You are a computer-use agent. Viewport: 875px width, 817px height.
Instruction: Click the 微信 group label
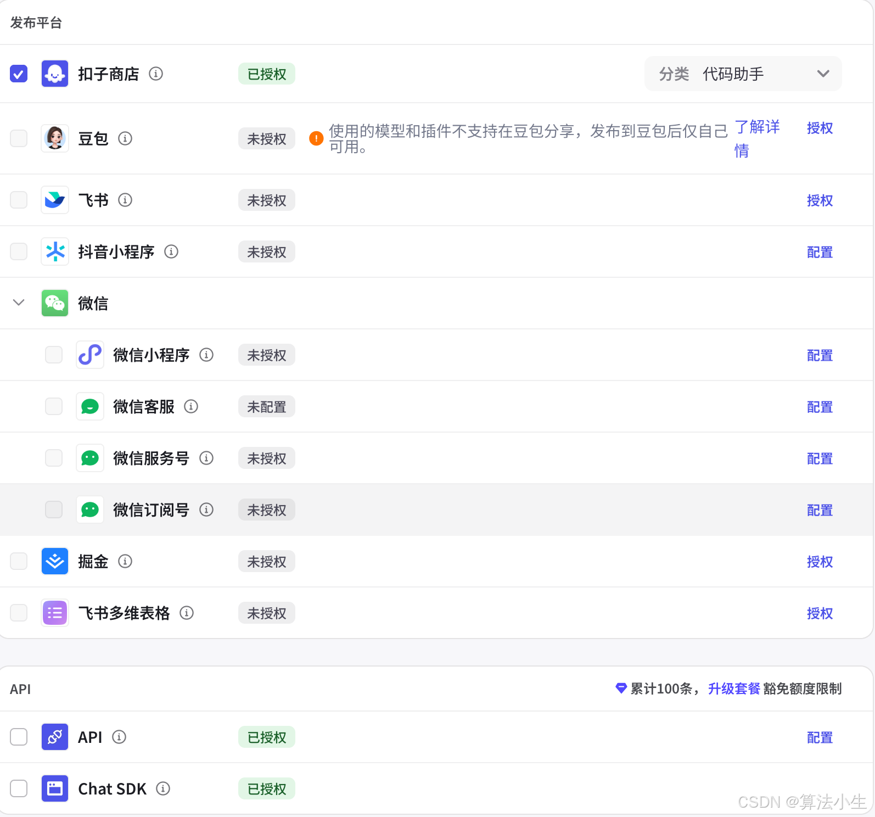pyautogui.click(x=93, y=303)
